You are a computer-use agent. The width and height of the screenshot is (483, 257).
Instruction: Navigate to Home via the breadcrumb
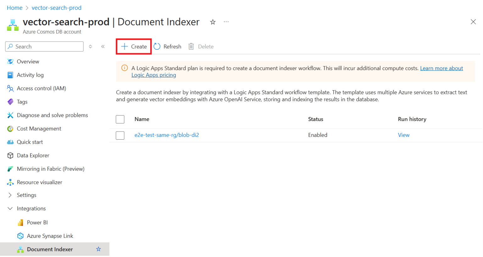pos(14,8)
